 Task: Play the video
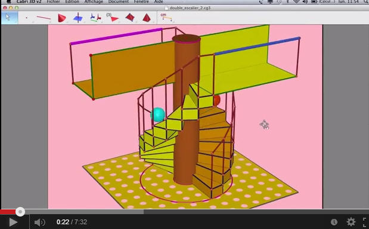coord(13,222)
